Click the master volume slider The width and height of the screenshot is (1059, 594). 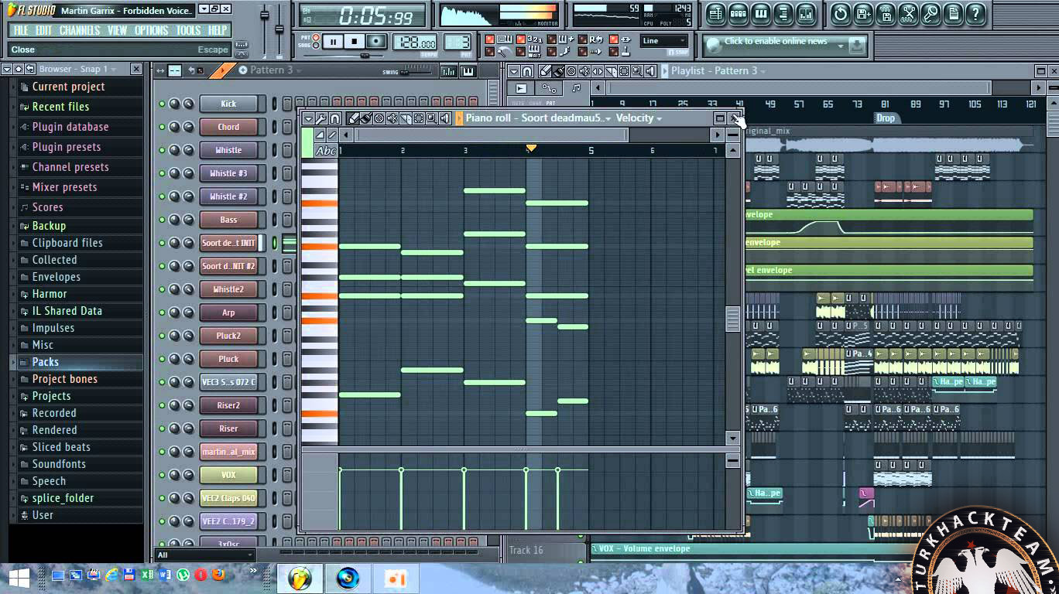point(265,31)
